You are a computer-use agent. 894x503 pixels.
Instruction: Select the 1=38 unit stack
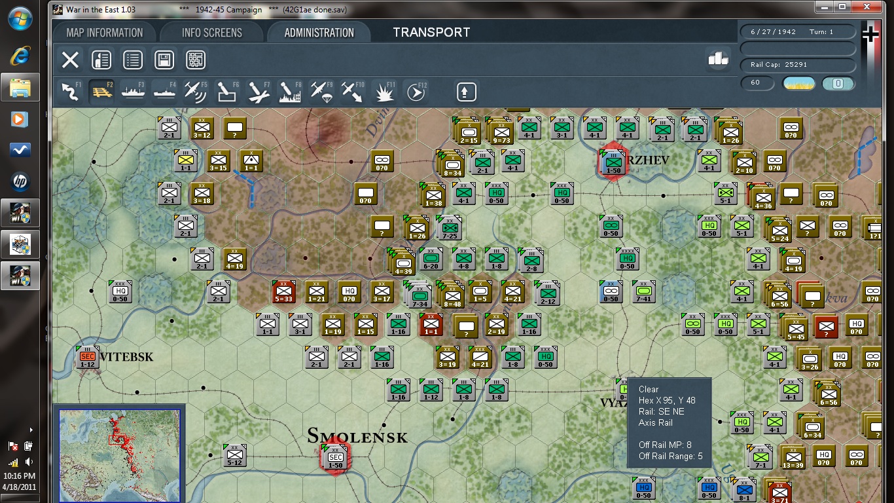point(433,195)
